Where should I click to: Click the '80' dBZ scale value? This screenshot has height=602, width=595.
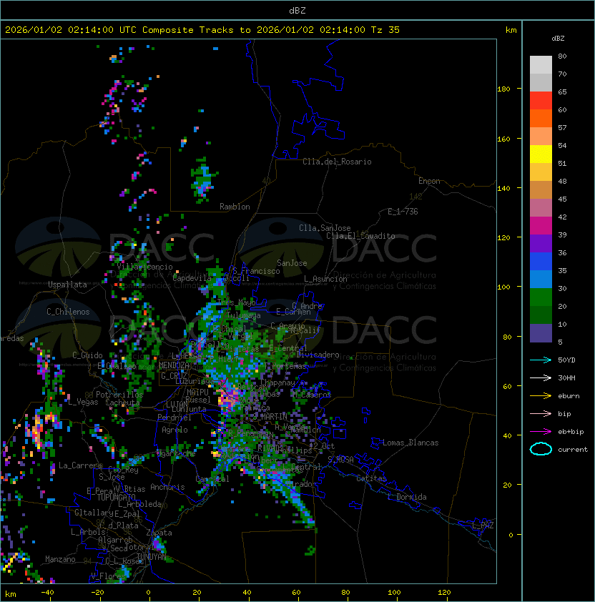pos(562,56)
